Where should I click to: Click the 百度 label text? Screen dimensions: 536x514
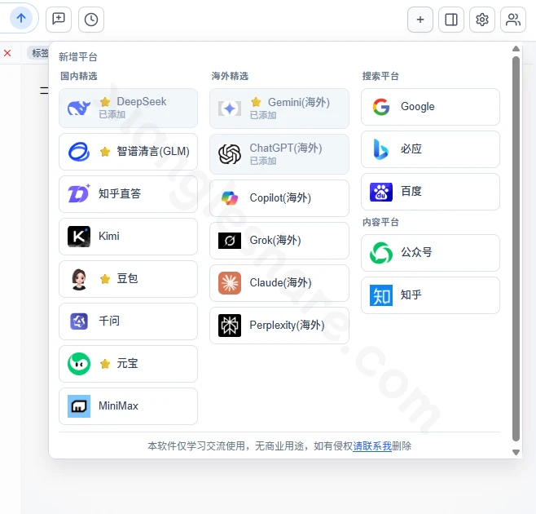pos(411,192)
